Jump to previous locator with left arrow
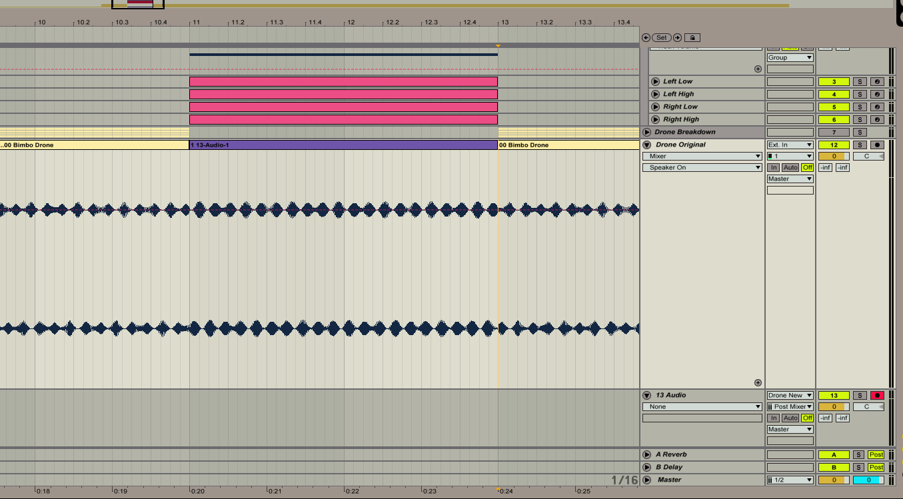The height and width of the screenshot is (499, 903). (646, 38)
